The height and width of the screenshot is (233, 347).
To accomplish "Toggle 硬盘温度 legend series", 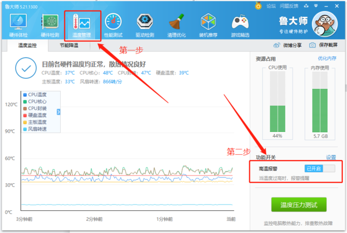I will tap(35, 115).
